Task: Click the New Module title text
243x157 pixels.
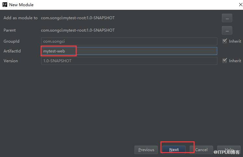Action: 21,5
